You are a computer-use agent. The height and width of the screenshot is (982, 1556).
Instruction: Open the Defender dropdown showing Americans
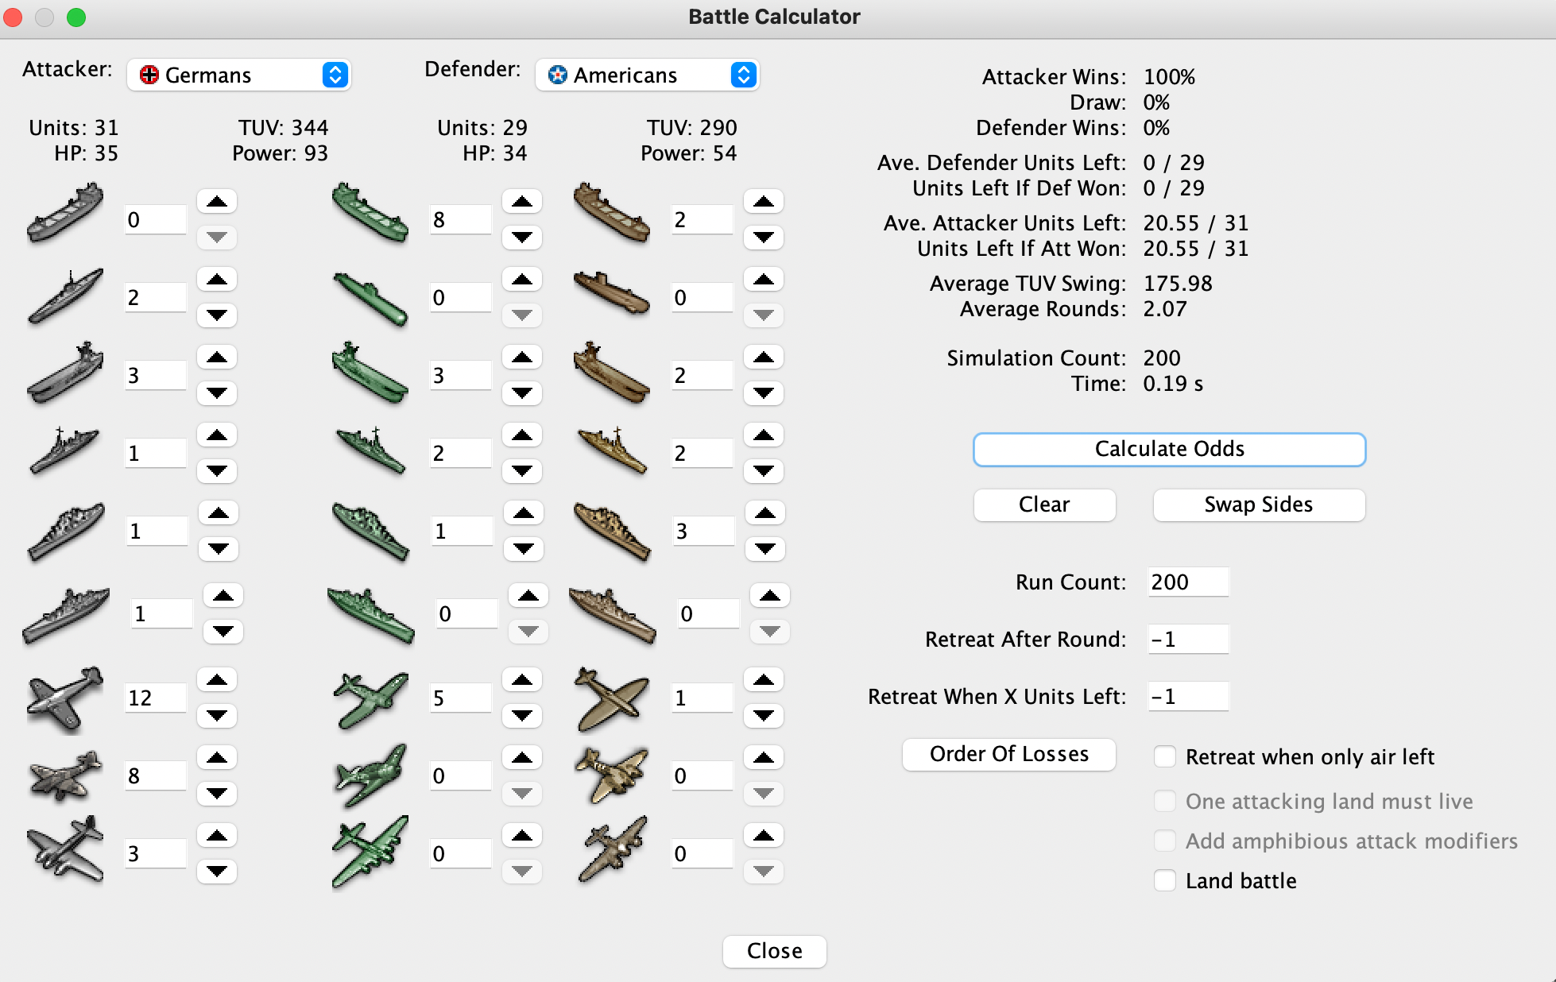tap(647, 75)
